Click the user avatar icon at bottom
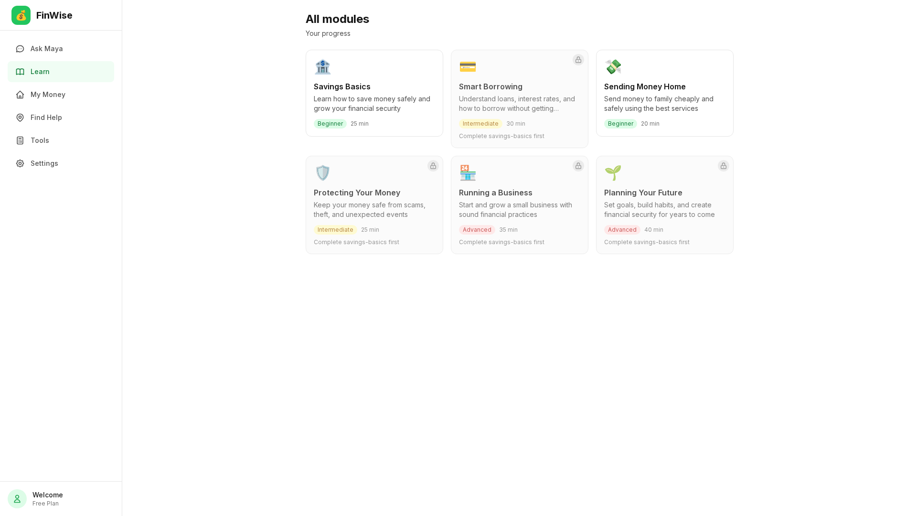The image size is (917, 516). point(17,499)
